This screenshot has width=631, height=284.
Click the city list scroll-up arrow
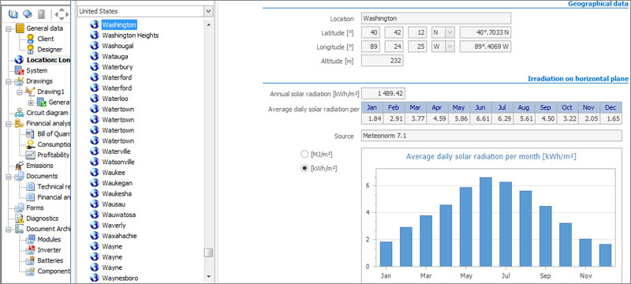pyautogui.click(x=208, y=25)
